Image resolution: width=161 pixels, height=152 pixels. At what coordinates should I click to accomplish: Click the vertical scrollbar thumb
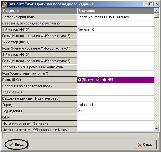pos(156,15)
